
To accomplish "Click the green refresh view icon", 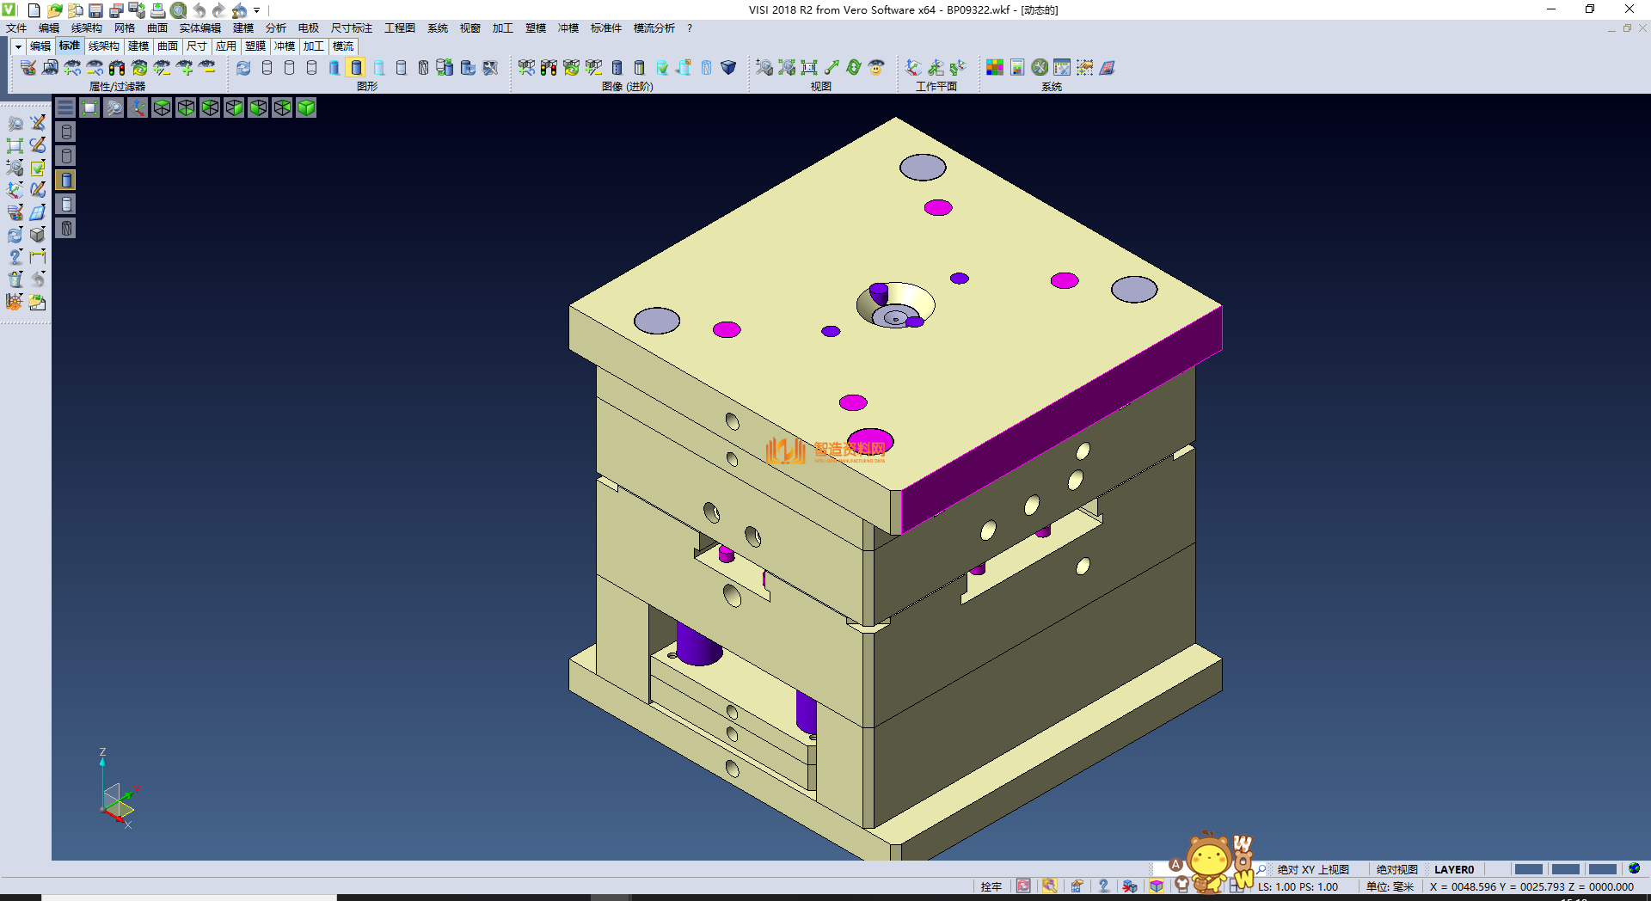I will pyautogui.click(x=853, y=68).
